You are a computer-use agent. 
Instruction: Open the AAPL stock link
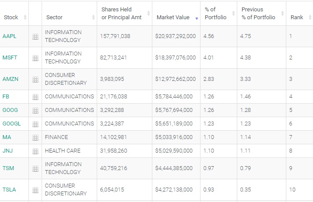(x=9, y=36)
